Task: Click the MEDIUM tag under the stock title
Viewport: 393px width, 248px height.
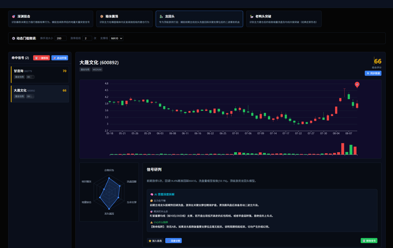Action: [x=97, y=69]
